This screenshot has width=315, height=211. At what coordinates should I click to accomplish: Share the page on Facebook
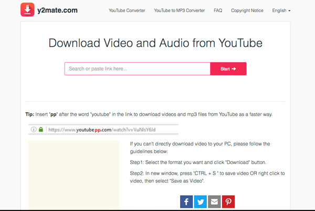(x=186, y=202)
